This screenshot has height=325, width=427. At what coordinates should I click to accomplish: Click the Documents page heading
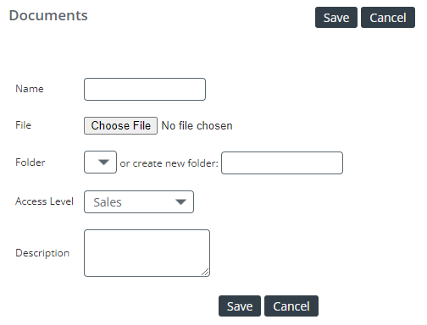tap(48, 15)
